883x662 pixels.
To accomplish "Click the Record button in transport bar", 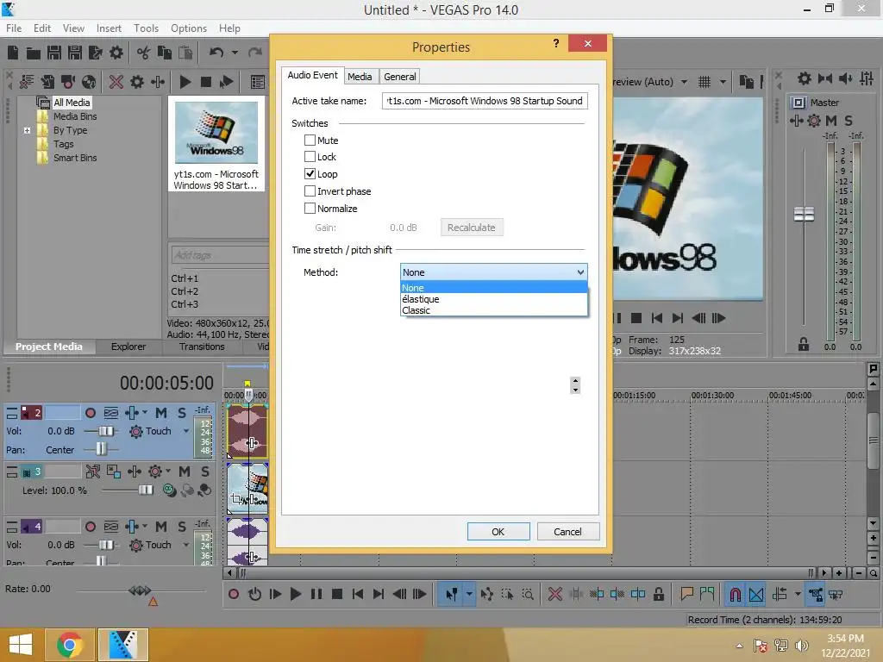I will pos(233,594).
